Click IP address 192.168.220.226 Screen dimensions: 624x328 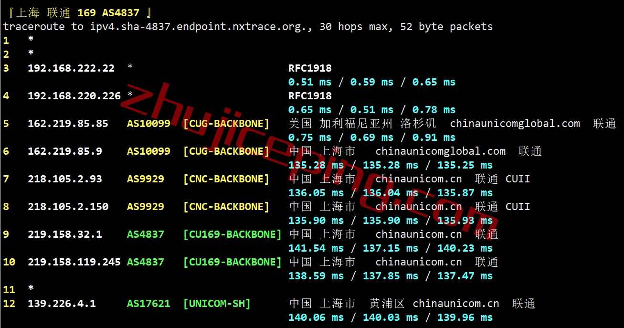tap(74, 96)
